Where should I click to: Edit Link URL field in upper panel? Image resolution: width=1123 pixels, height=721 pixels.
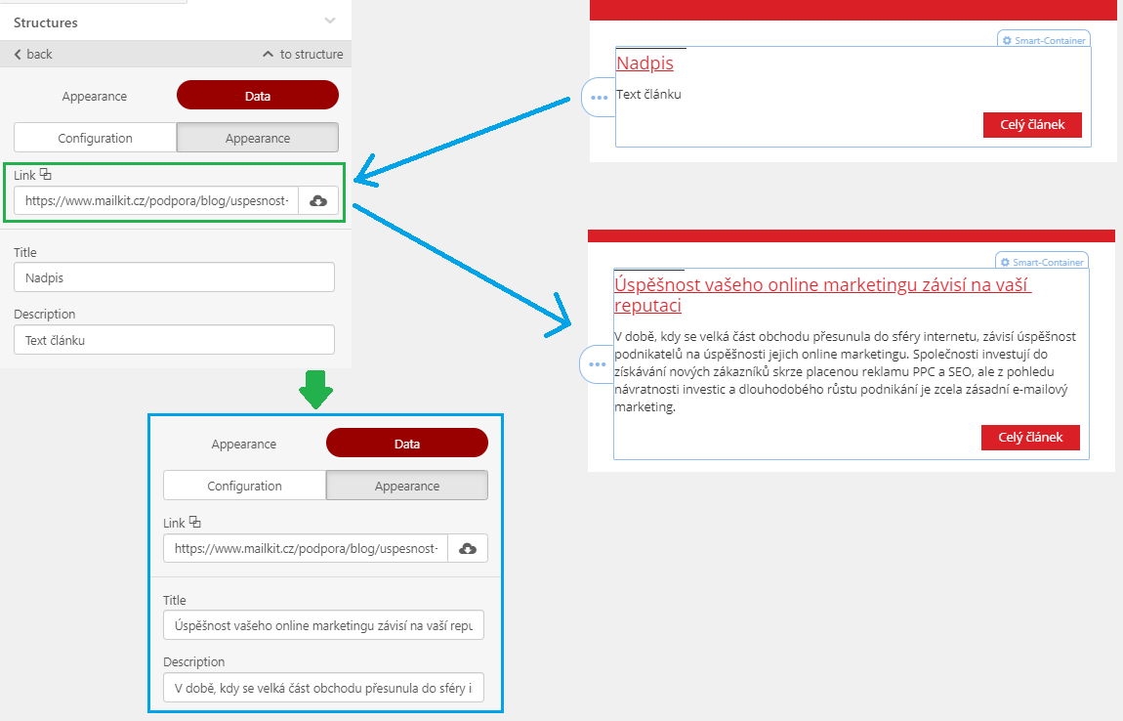tap(156, 200)
